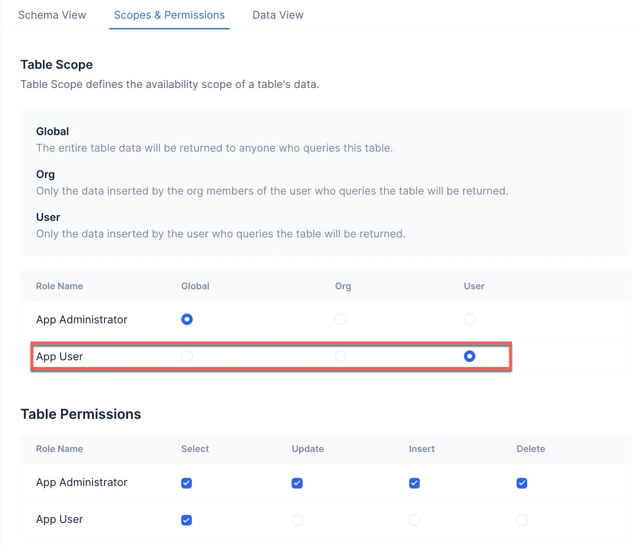Select Global scope for App User
The width and height of the screenshot is (635, 548).
[x=187, y=356]
